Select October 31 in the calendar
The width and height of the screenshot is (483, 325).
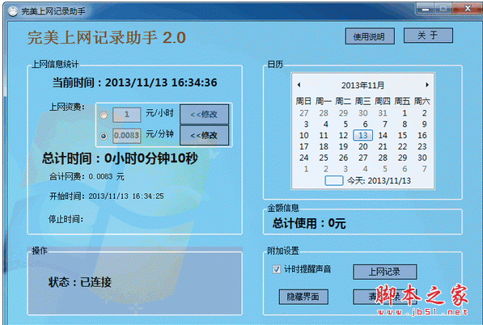coord(383,113)
